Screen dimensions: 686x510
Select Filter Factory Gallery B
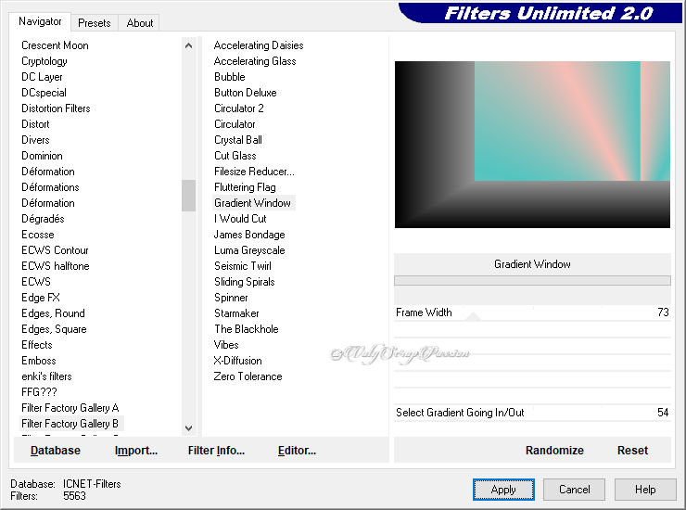tap(70, 424)
